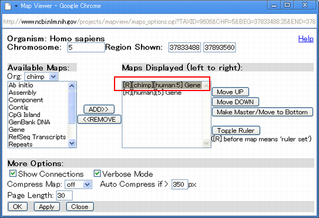Select Gene in Available Maps list

pyautogui.click(x=38, y=129)
